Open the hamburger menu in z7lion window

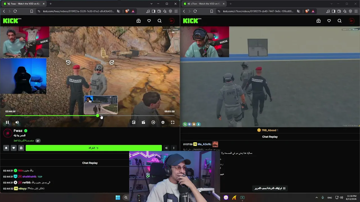(x=356, y=11)
